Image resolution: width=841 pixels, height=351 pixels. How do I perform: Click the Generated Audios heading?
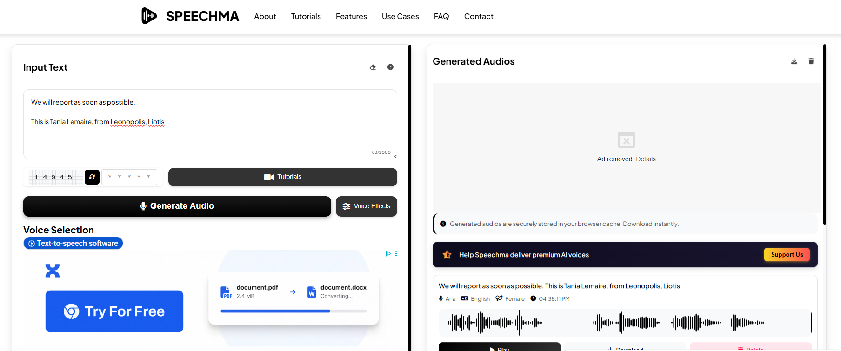[474, 62]
